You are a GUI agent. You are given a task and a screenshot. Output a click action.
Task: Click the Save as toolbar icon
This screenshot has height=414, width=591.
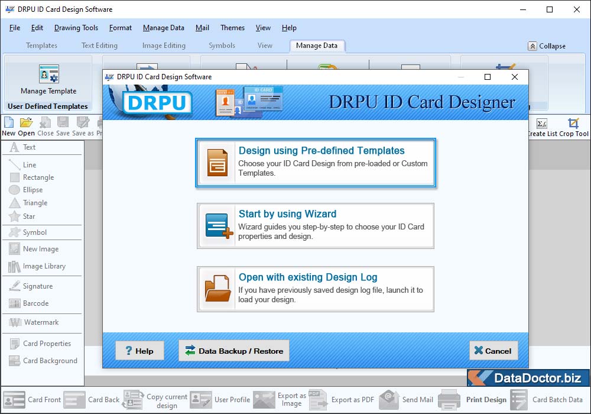click(x=83, y=127)
